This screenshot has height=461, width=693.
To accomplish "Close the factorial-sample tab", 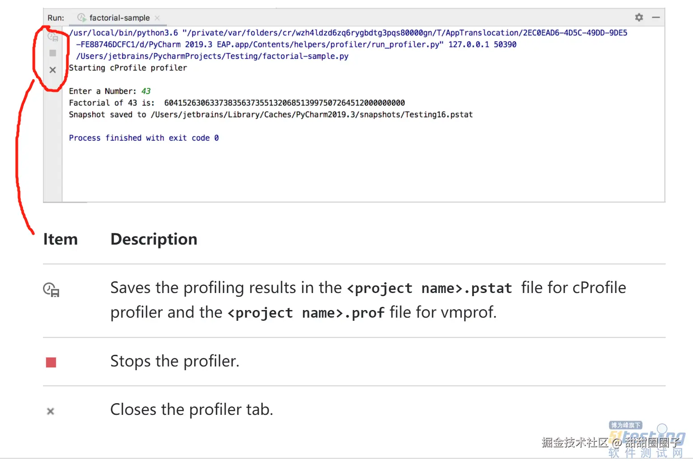I will 157,18.
